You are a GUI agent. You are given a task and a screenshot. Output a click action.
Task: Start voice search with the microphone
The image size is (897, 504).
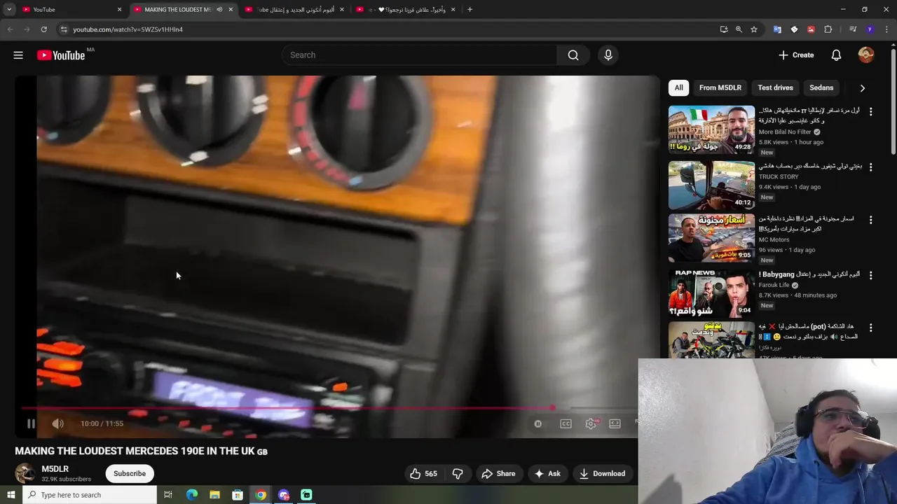[608, 55]
